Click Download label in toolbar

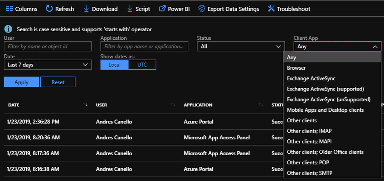(105, 9)
